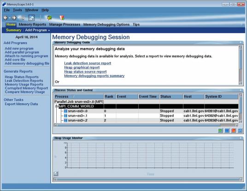Expand the MPI_COMM_WORLD tree node
This screenshot has width=247, height=191.
pos(56,107)
